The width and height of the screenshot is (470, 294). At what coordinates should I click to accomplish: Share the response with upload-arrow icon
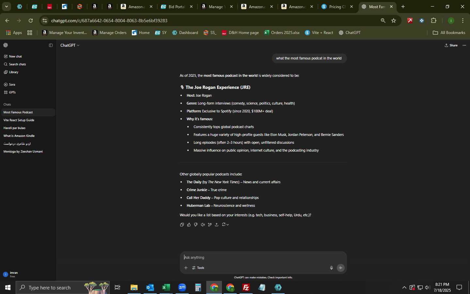pos(217,225)
